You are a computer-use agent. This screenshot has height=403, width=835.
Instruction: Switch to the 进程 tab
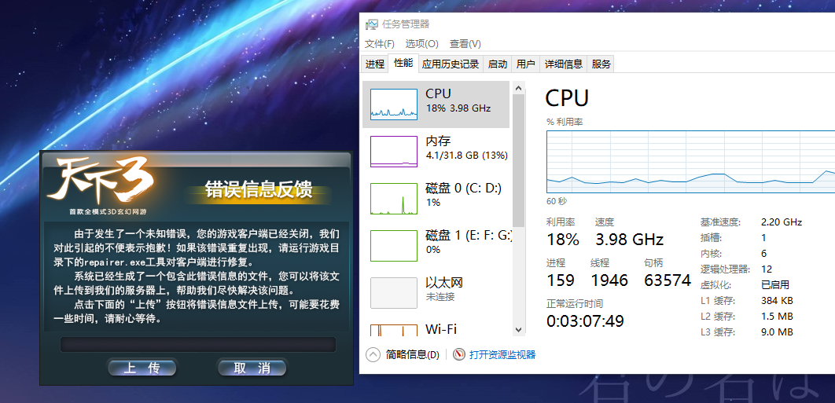[375, 64]
